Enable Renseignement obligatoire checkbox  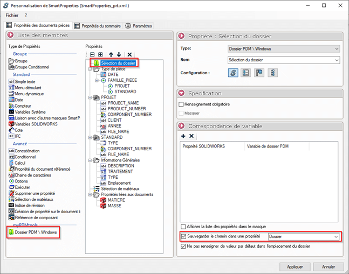[x=181, y=104]
